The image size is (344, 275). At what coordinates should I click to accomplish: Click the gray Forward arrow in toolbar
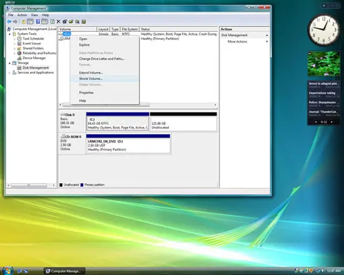tap(15, 21)
